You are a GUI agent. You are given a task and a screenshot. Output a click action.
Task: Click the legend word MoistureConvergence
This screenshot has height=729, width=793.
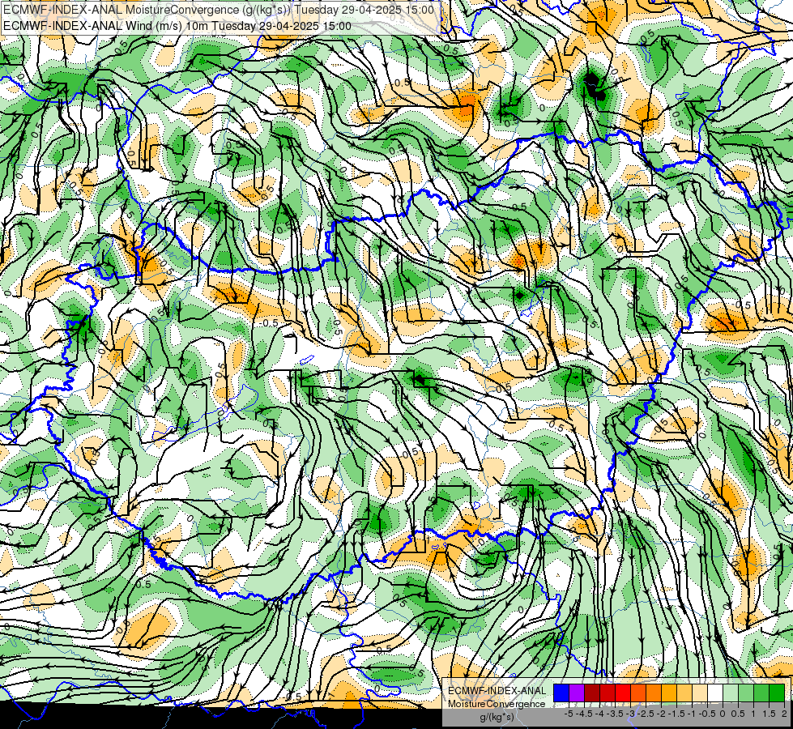tap(497, 704)
